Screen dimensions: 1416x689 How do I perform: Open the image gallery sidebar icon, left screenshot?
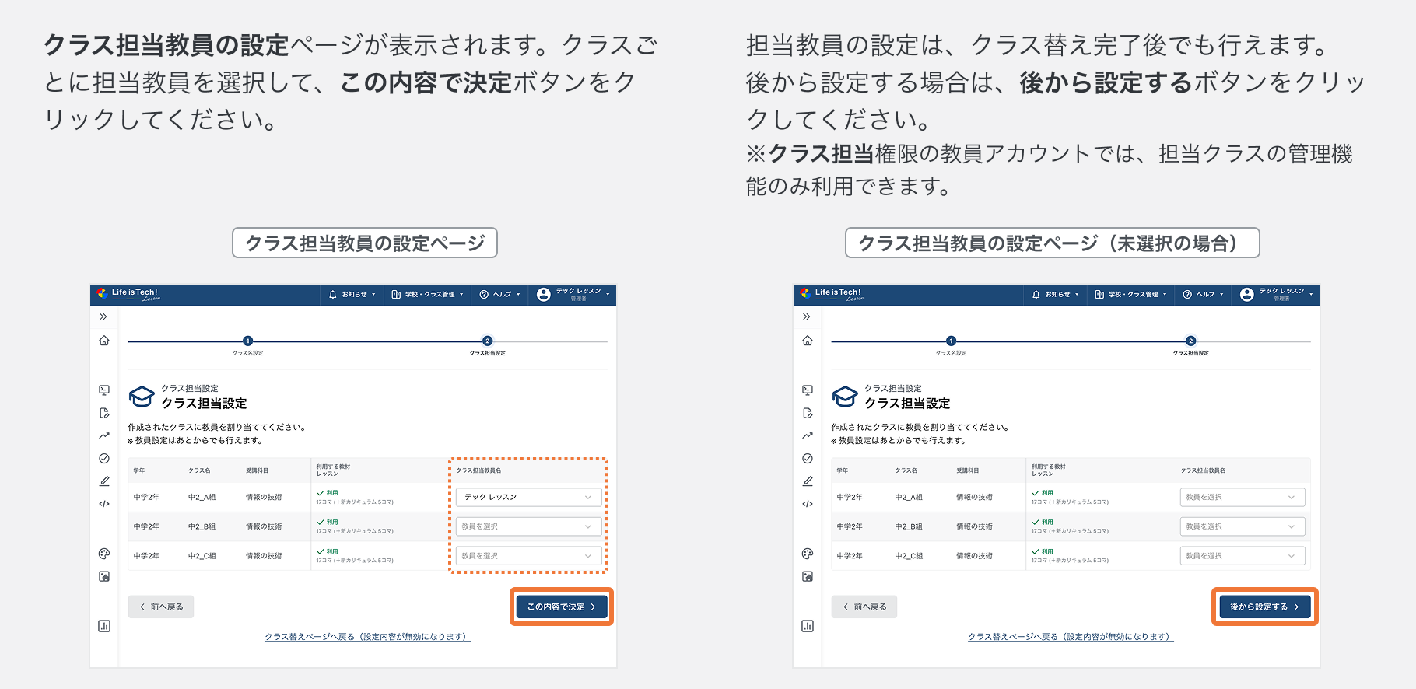104,576
